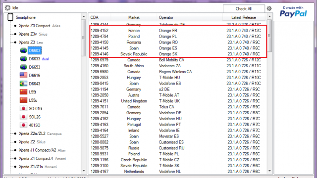Screen dimensions: 317x178
Task: Expand the Xperia Z1/Z1s Honami node
Action: coord(15,167)
